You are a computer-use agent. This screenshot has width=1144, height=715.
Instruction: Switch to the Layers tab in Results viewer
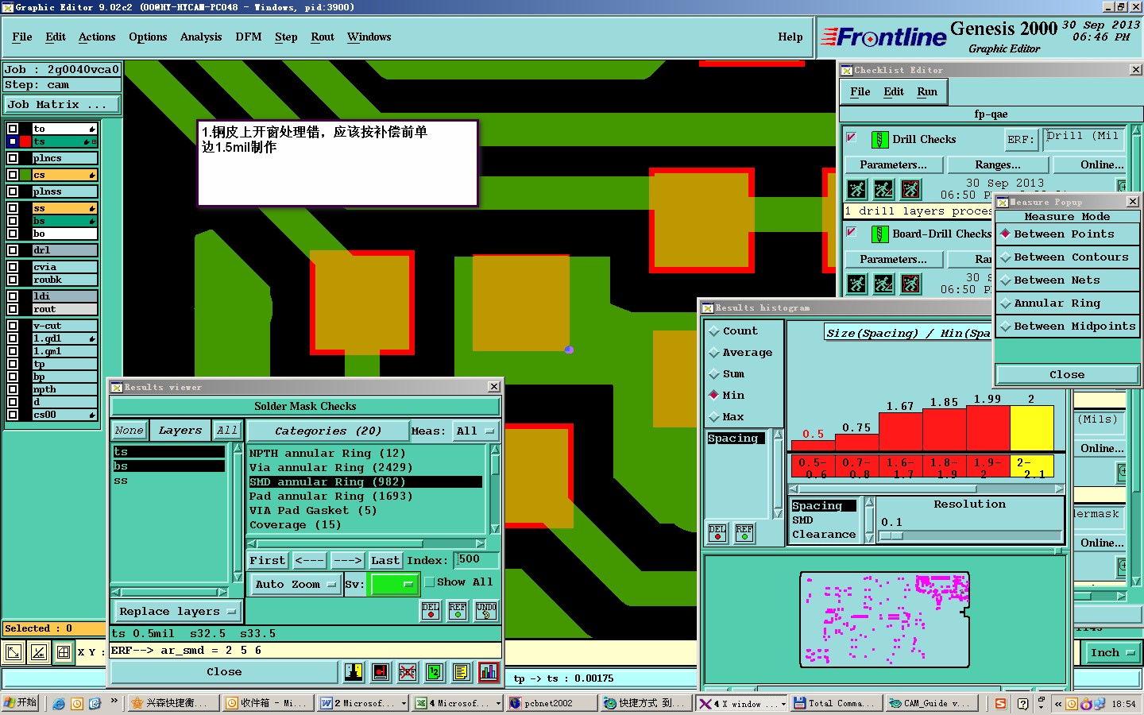[180, 431]
